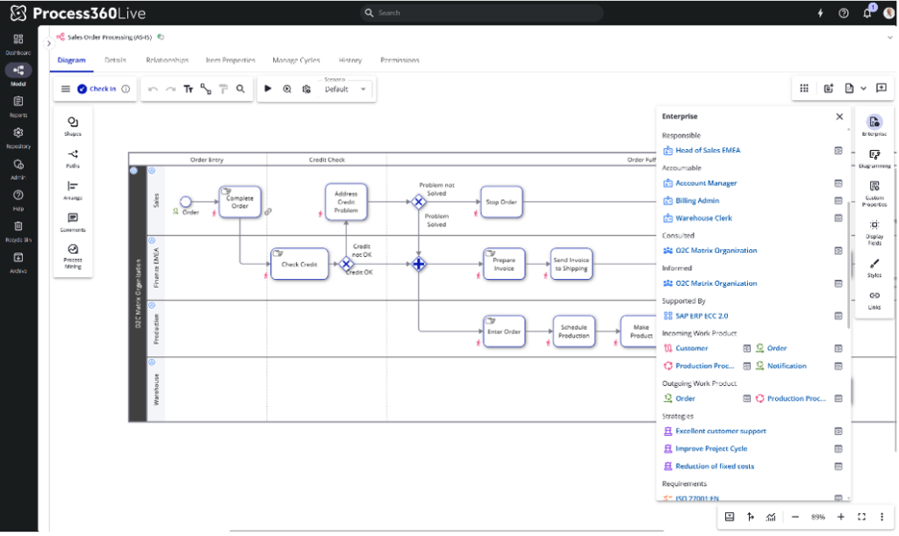Collapse the O2C Matrix Organization pool

133,170
